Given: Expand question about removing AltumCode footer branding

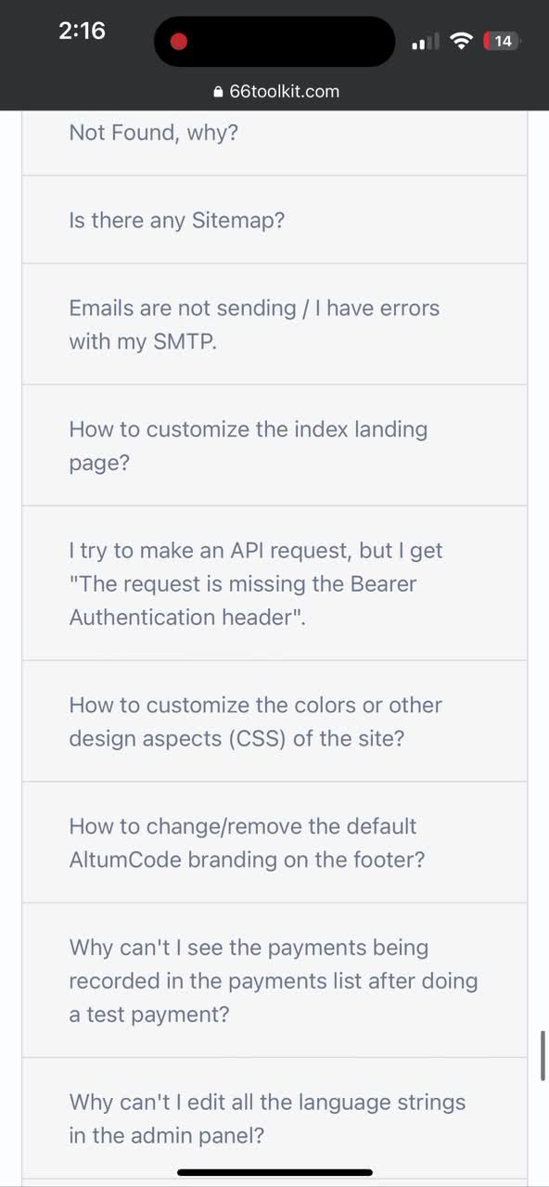Looking at the screenshot, I should pyautogui.click(x=274, y=842).
